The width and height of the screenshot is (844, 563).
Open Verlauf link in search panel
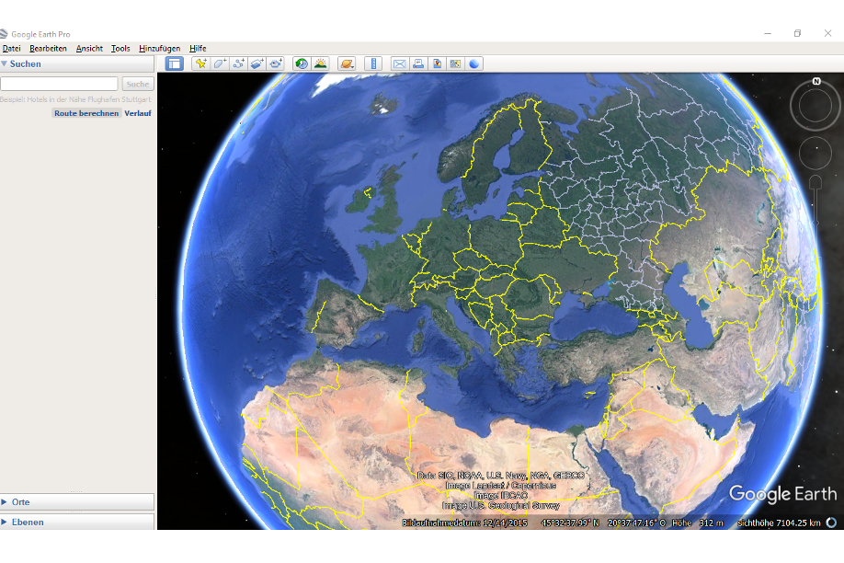138,112
